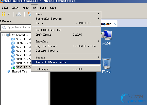147x105 pixels.
Task: Choose Capture Screen menu entry
Action: tap(66, 46)
